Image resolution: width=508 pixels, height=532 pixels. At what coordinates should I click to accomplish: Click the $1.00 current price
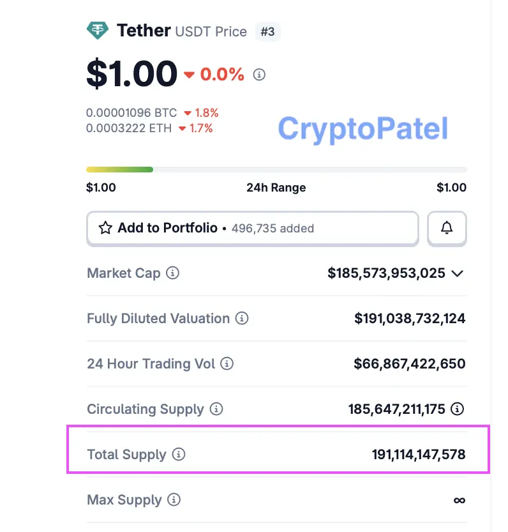pyautogui.click(x=131, y=74)
